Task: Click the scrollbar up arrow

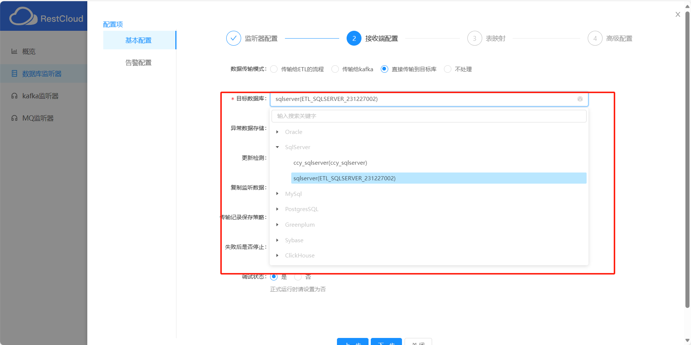Action: (x=687, y=6)
